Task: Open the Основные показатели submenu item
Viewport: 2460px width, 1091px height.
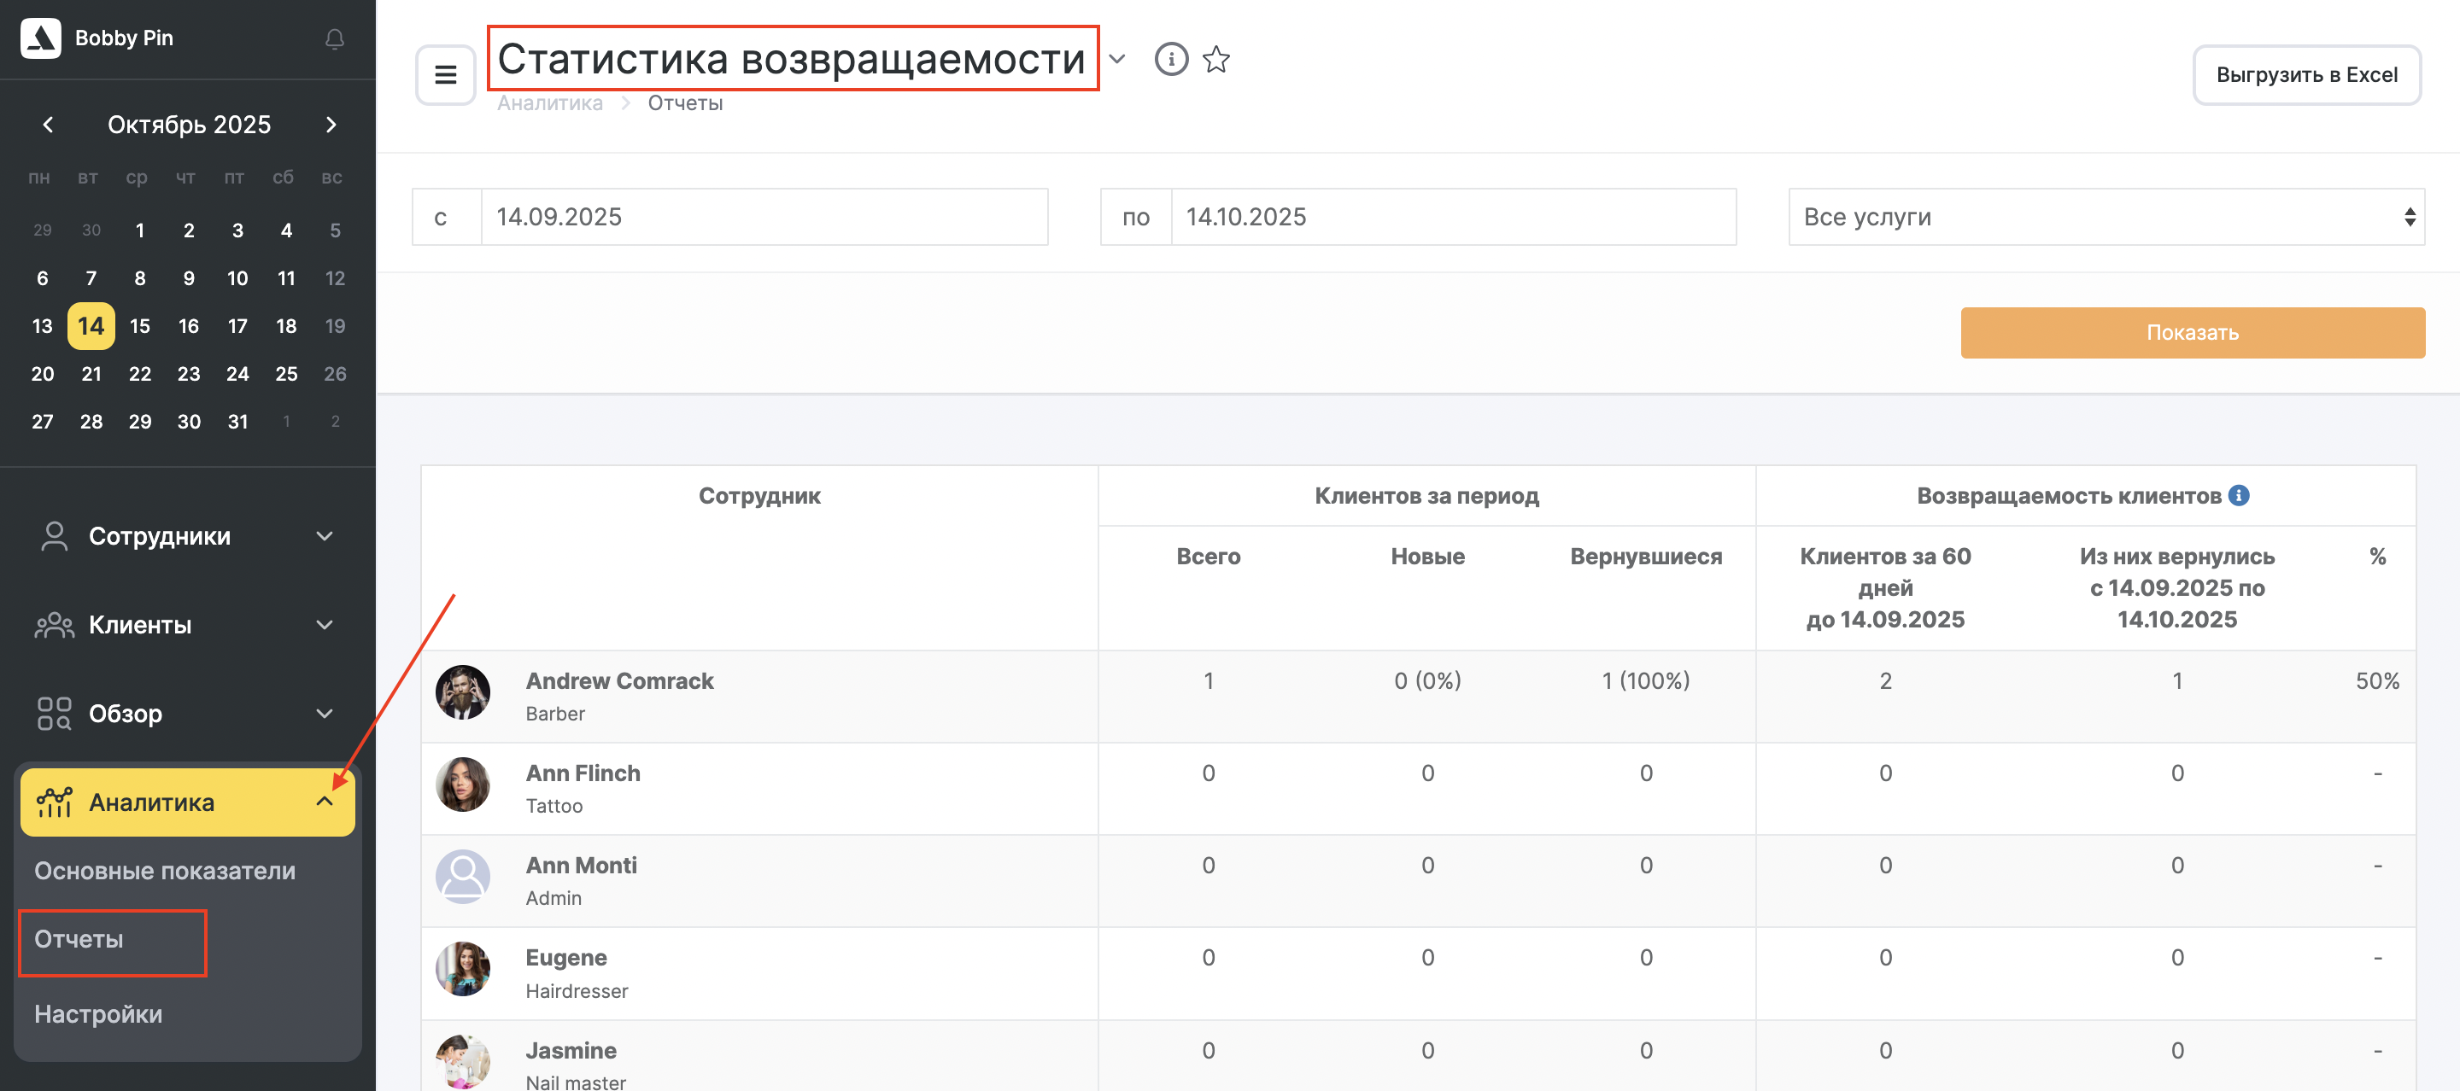Action: 165,871
